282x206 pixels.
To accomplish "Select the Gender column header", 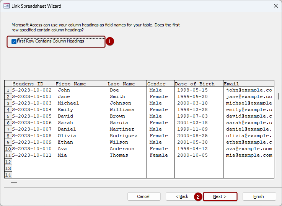I will 160,84.
